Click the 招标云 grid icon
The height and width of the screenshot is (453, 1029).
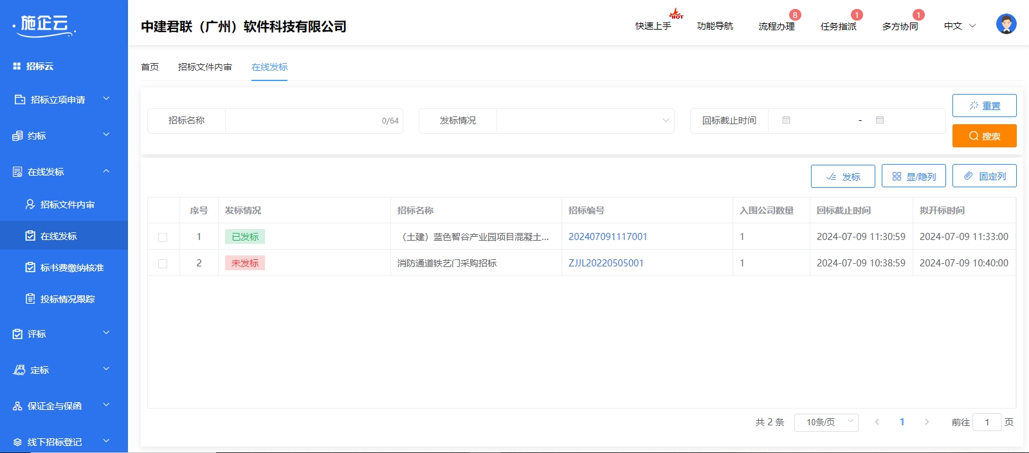click(x=17, y=66)
